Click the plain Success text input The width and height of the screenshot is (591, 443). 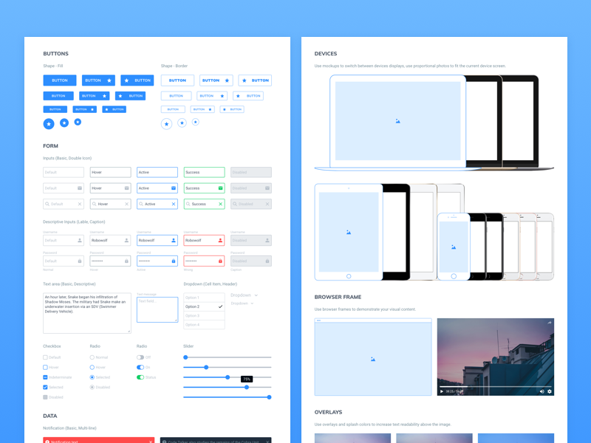point(204,172)
